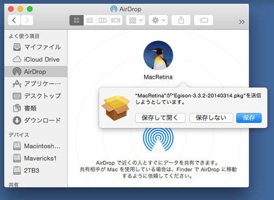Click the Documents sidebar icon
The width and height of the screenshot is (274, 200).
[x=17, y=108]
